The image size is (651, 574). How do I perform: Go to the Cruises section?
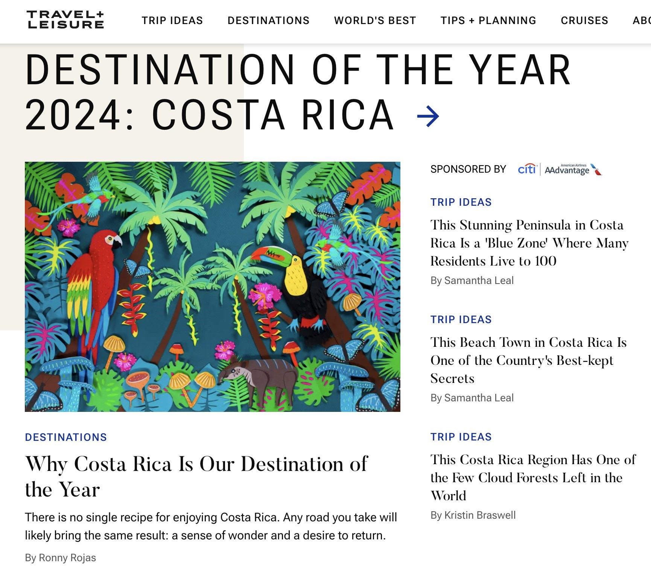point(584,20)
